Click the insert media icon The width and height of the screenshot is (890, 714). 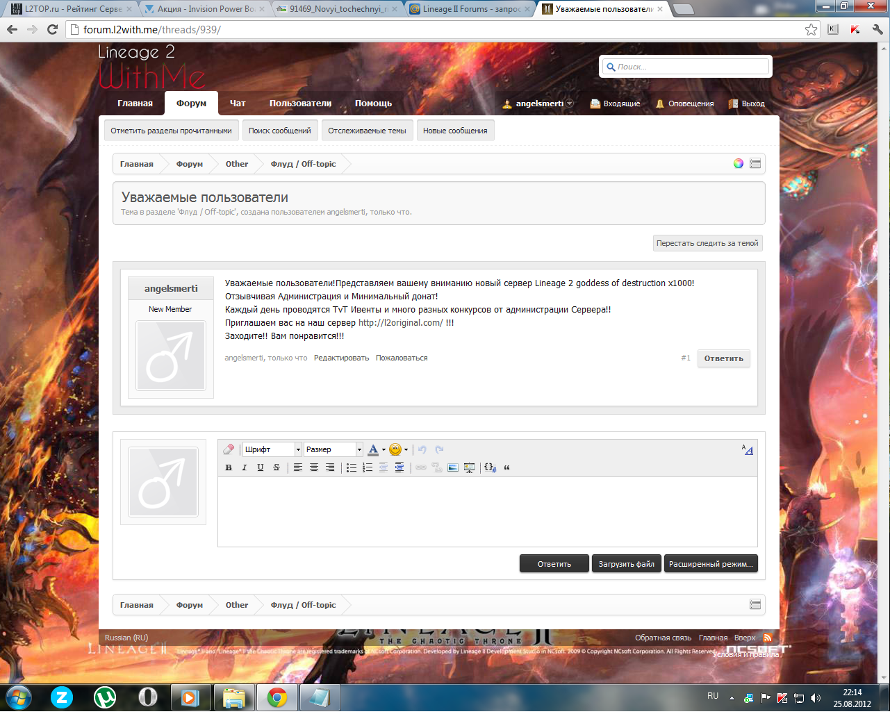point(469,467)
